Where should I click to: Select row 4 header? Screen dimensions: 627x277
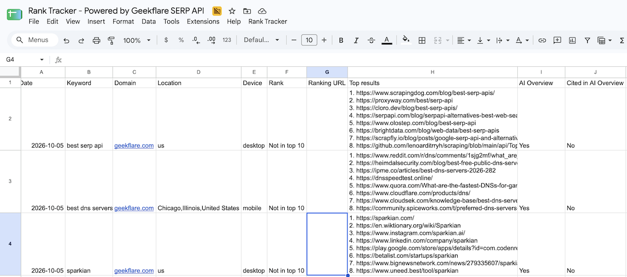(x=10, y=244)
